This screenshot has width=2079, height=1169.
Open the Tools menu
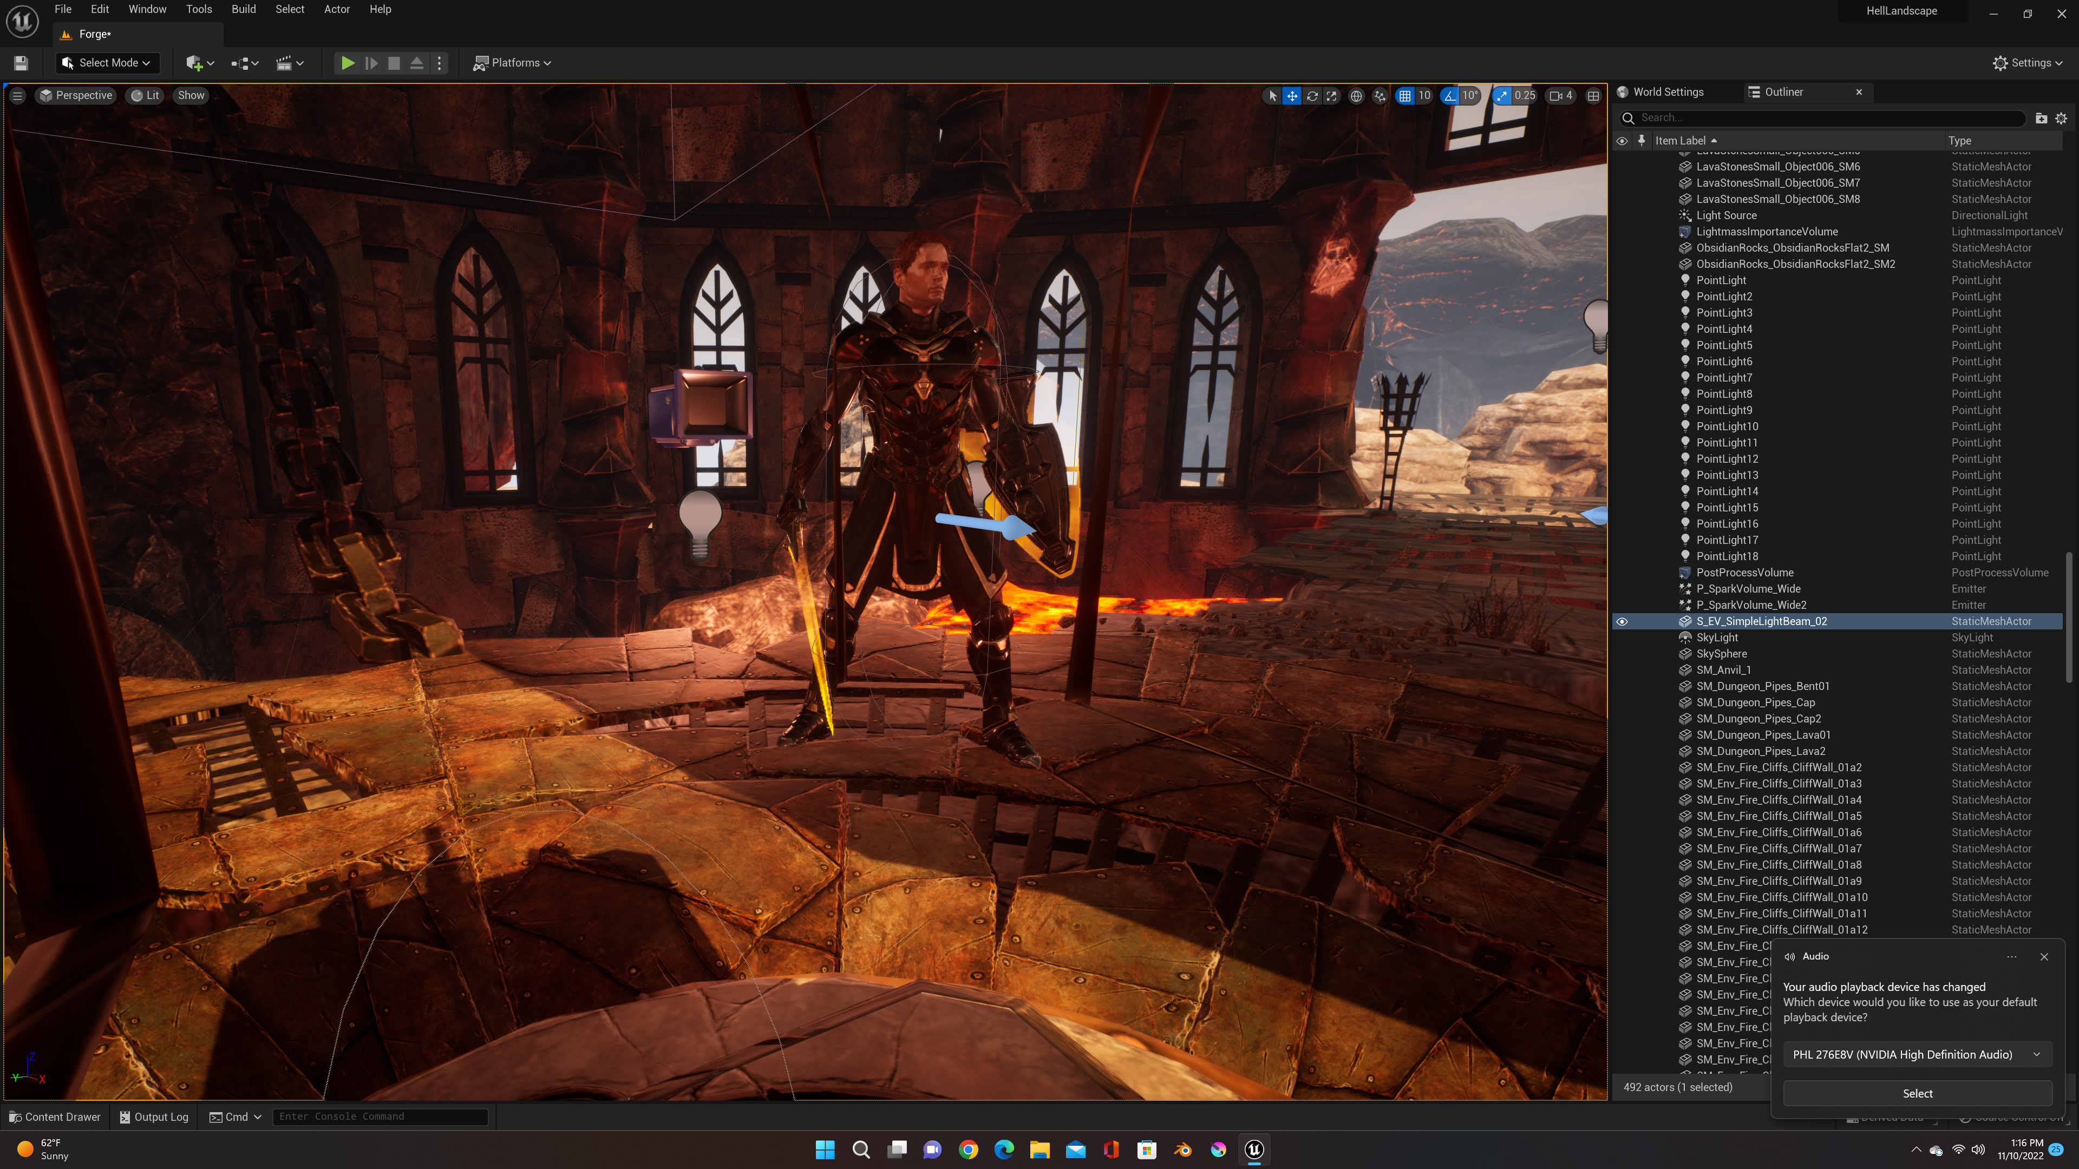click(x=199, y=10)
